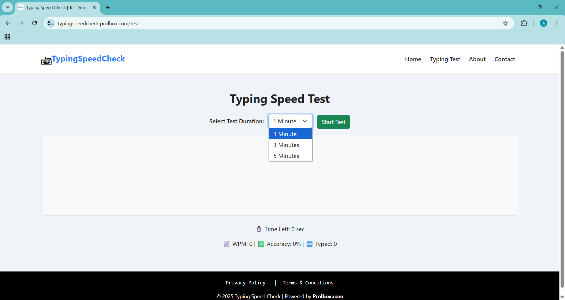
Task: Click the profile avatar icon
Action: (x=544, y=24)
